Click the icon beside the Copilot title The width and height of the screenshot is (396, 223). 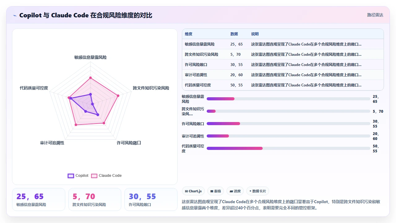15,15
